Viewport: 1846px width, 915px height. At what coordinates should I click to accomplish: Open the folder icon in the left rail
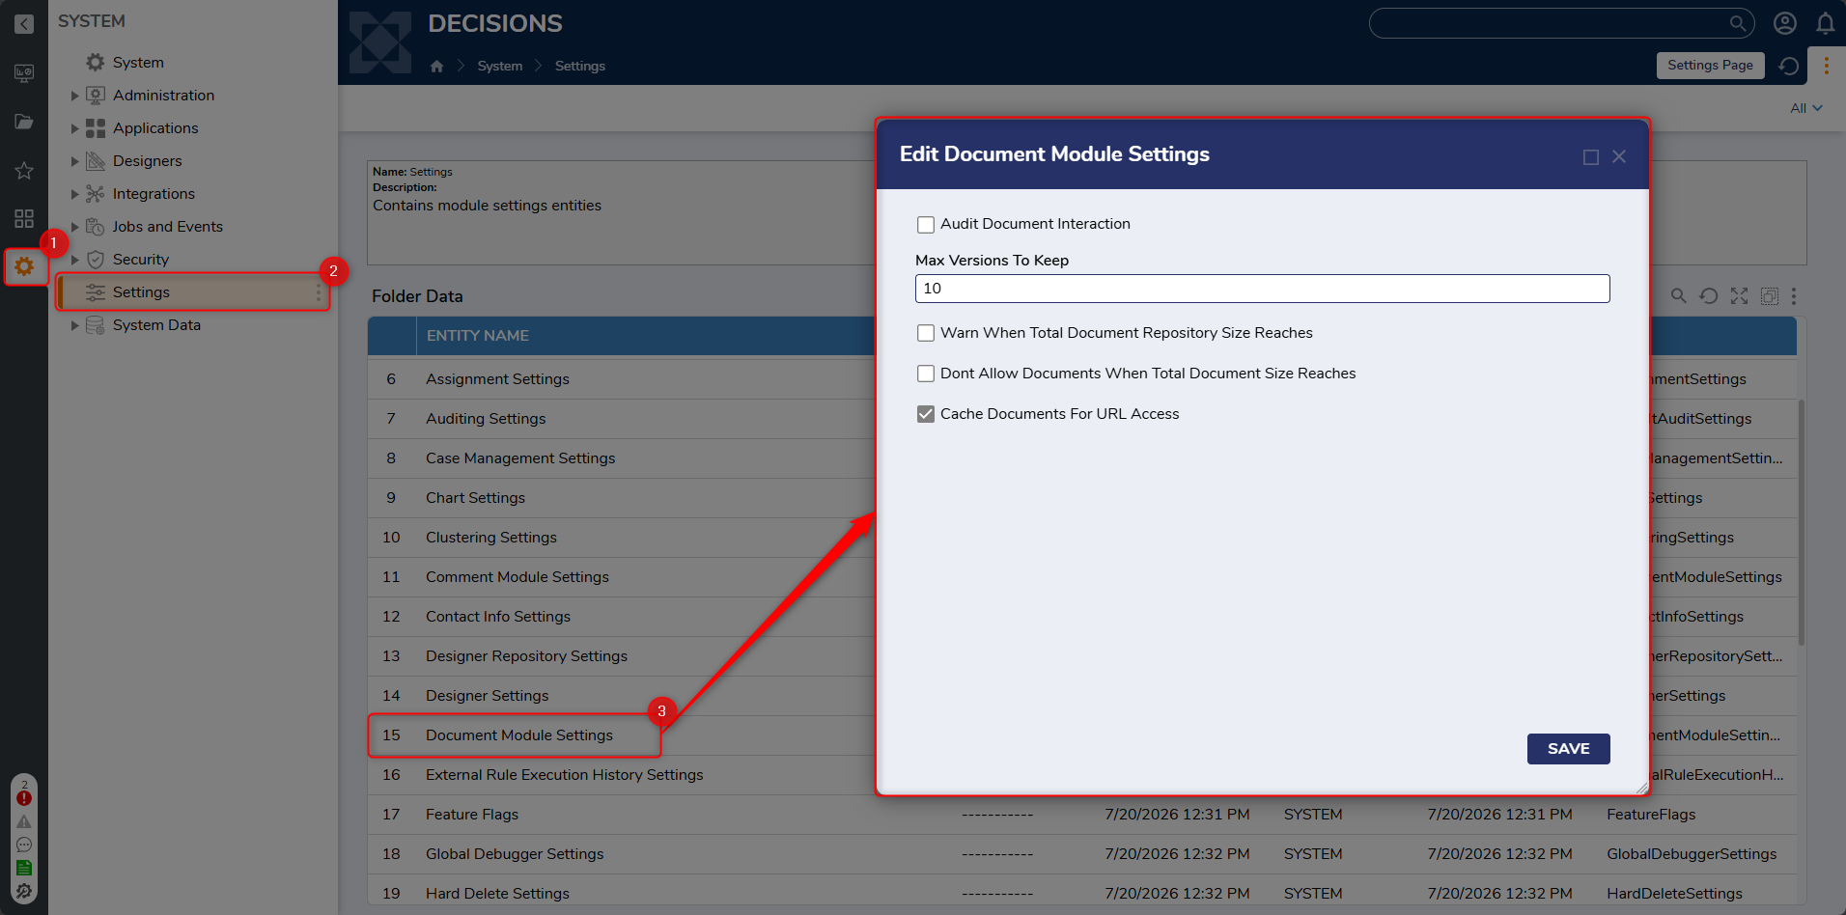click(x=24, y=122)
